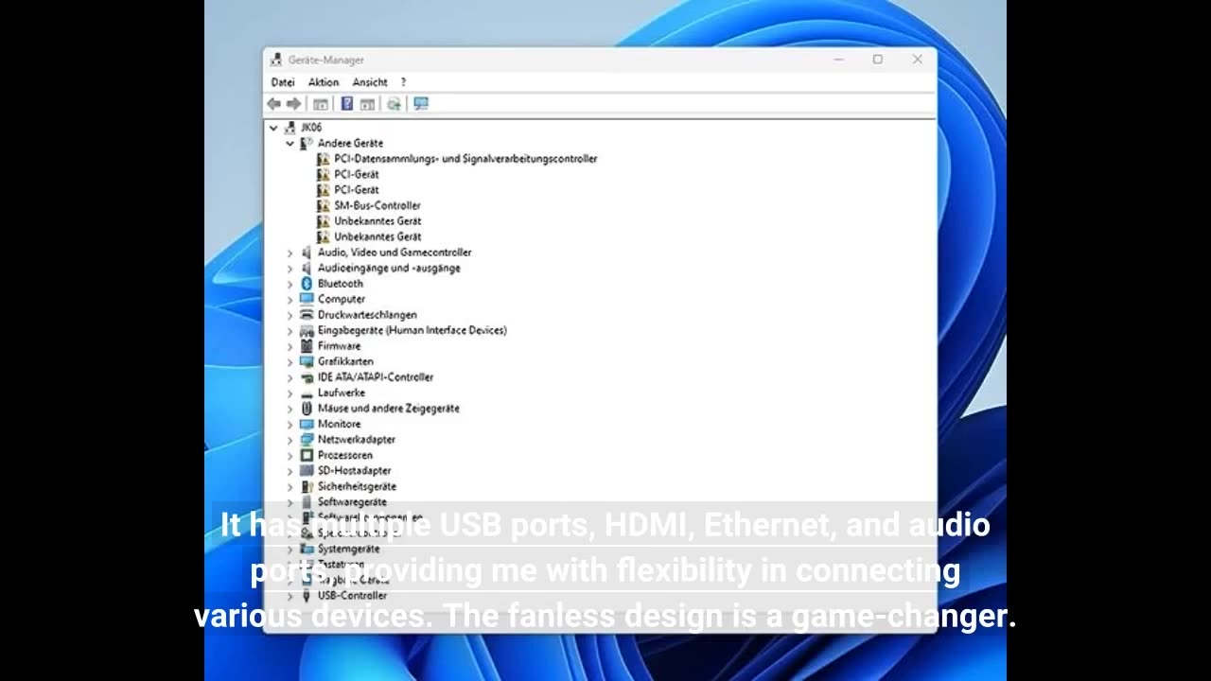
Task: Click the USB-Controller category icon
Action: click(x=307, y=596)
